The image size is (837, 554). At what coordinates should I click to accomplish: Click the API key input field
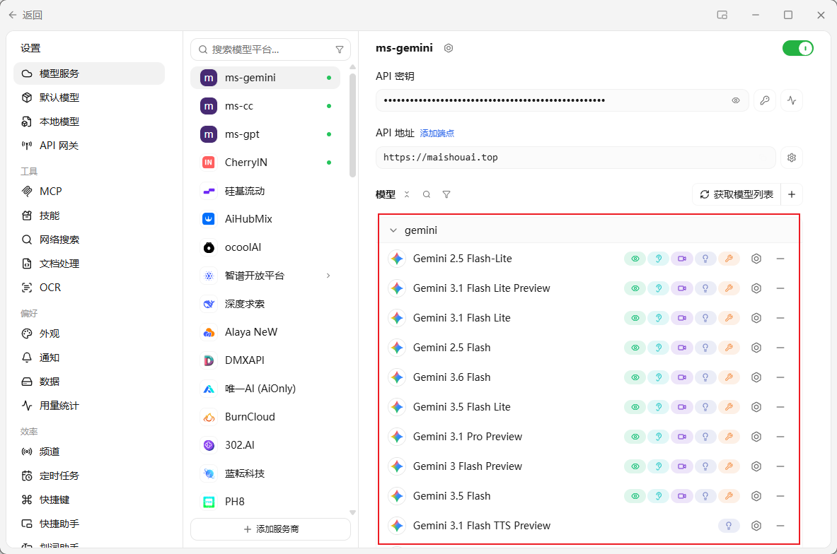(x=562, y=100)
